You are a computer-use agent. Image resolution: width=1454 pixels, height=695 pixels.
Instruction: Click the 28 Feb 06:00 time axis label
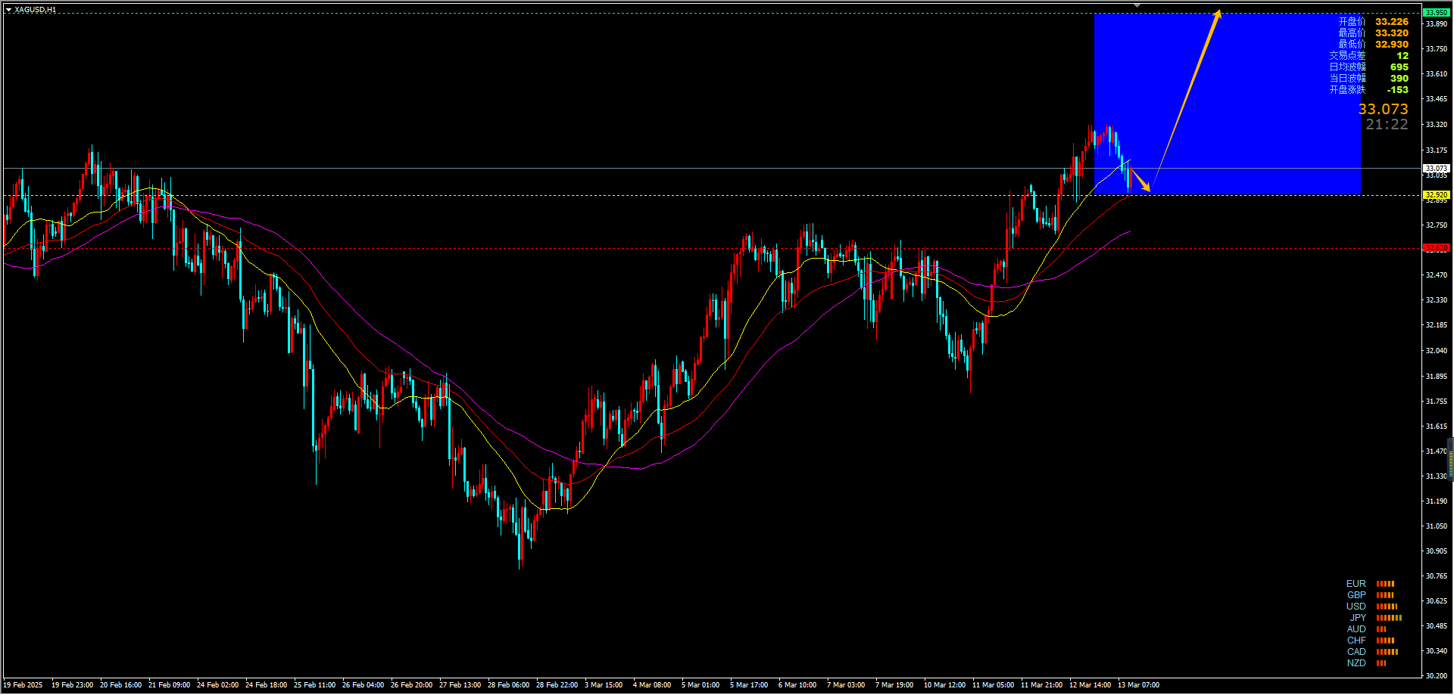tap(508, 685)
